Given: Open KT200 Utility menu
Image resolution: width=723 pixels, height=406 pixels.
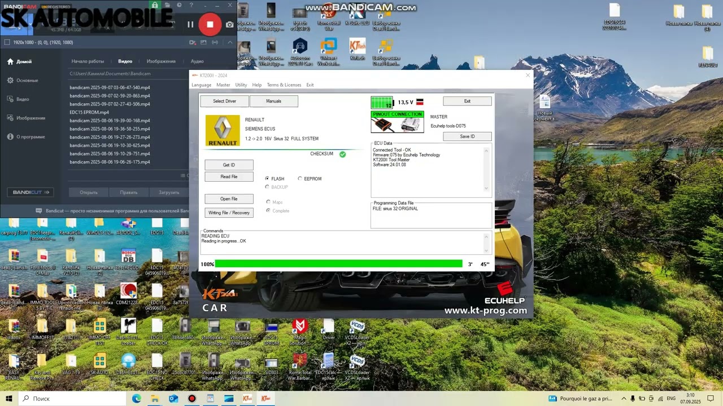Looking at the screenshot, I should click(x=241, y=85).
